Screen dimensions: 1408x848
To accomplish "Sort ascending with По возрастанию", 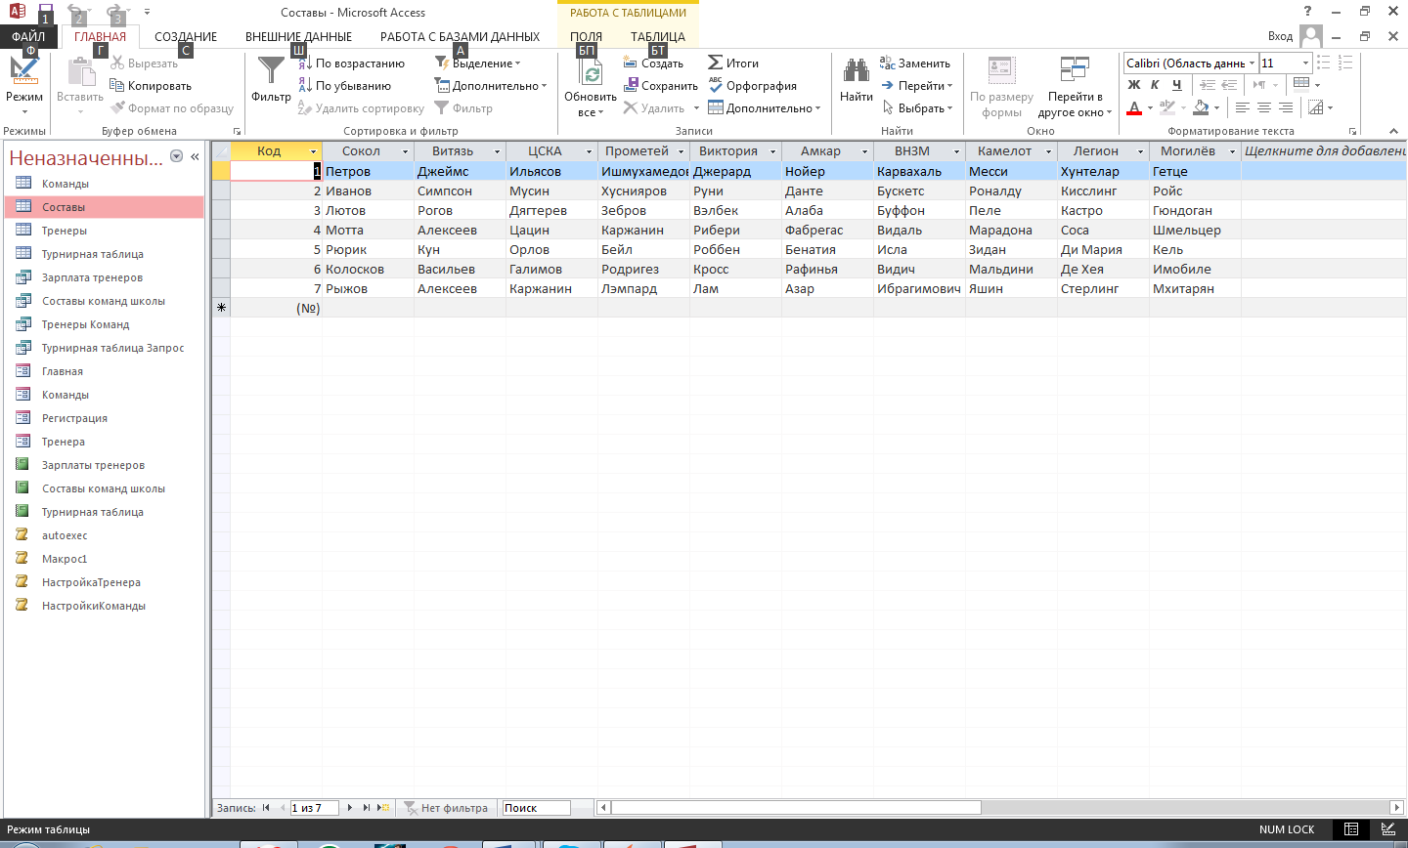I will tap(351, 64).
